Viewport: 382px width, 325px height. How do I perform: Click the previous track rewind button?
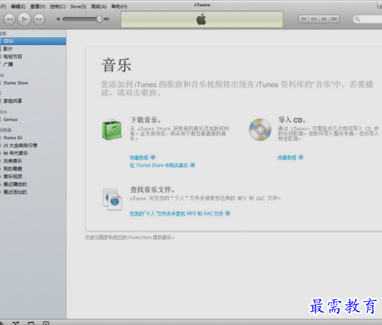[x=10, y=19]
